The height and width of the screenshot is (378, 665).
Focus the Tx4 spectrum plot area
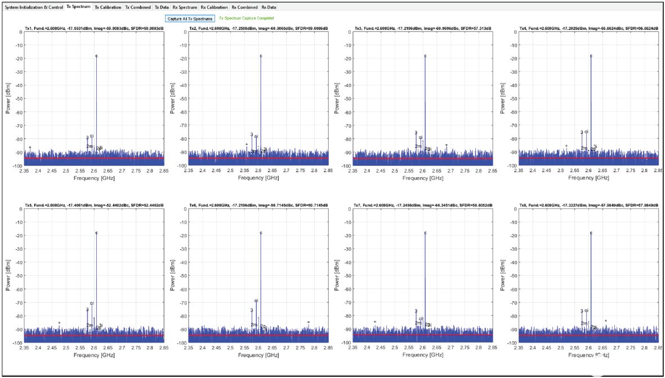pyautogui.click(x=589, y=98)
